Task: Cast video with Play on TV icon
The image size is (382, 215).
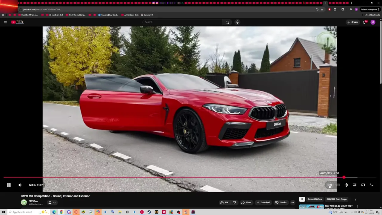Action: point(363,185)
